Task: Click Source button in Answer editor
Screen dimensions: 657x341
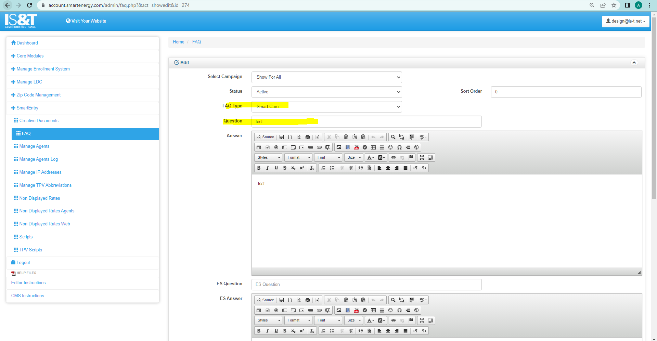Action: [x=265, y=137]
